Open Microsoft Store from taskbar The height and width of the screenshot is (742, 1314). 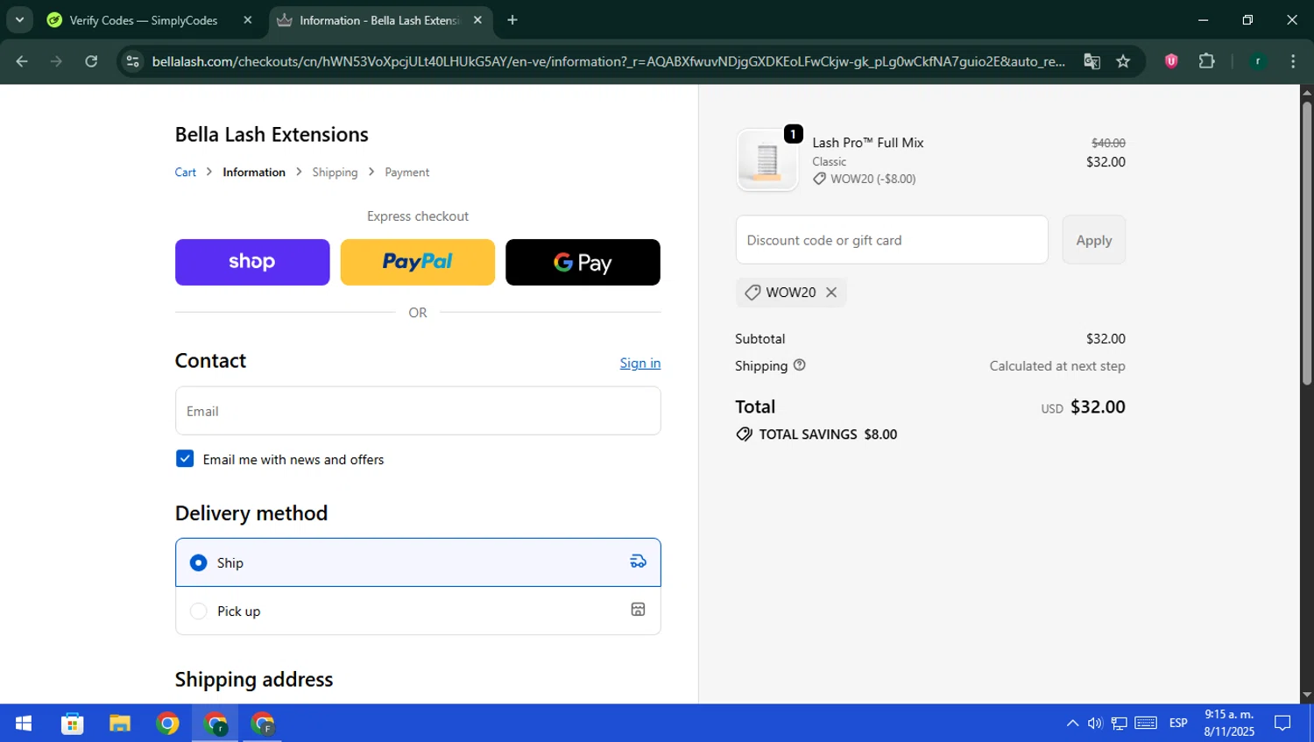coord(72,724)
